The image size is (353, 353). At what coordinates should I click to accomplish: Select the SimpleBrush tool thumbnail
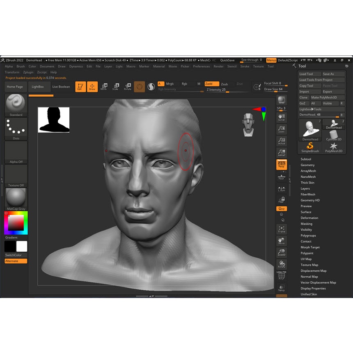pos(310,147)
